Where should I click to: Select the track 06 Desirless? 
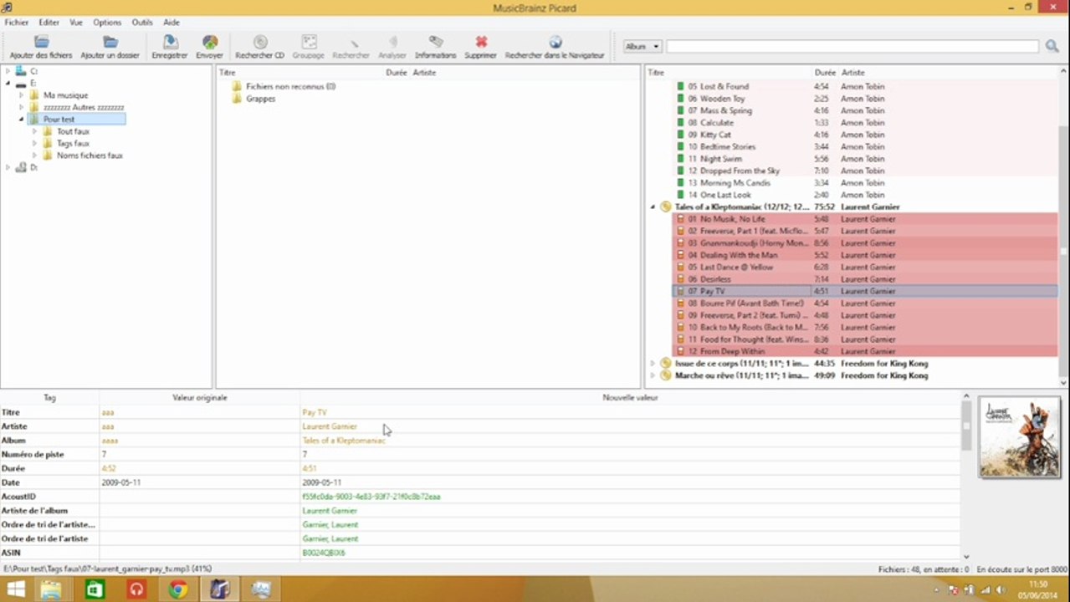click(865, 279)
